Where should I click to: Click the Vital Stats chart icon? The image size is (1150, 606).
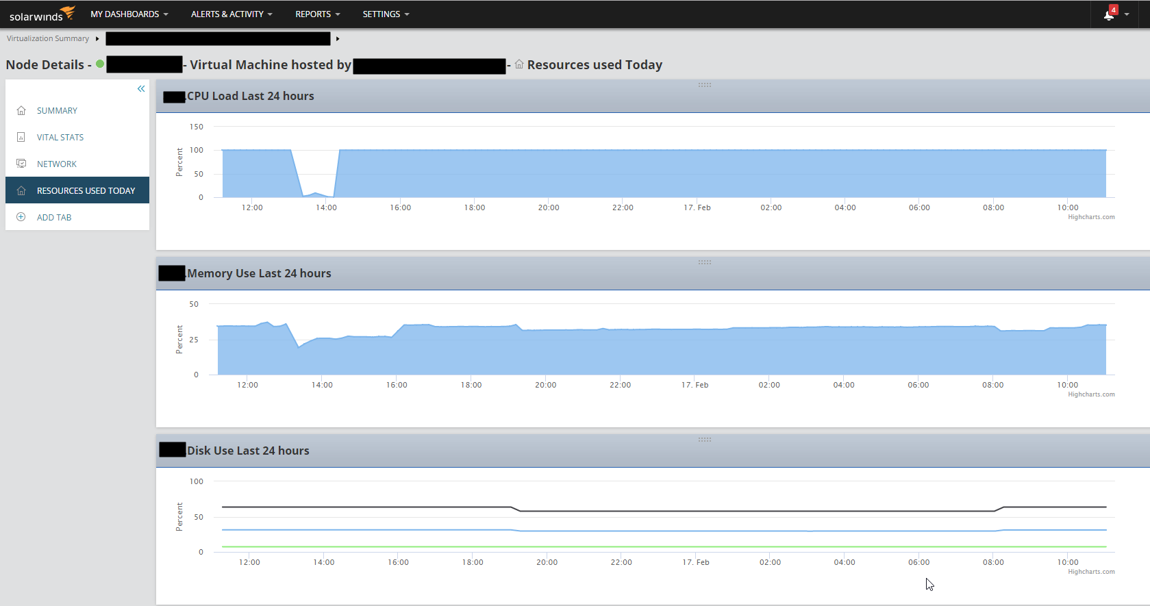[21, 137]
